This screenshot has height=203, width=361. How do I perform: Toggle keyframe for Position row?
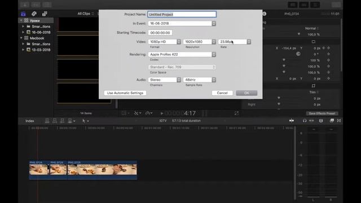(328, 48)
